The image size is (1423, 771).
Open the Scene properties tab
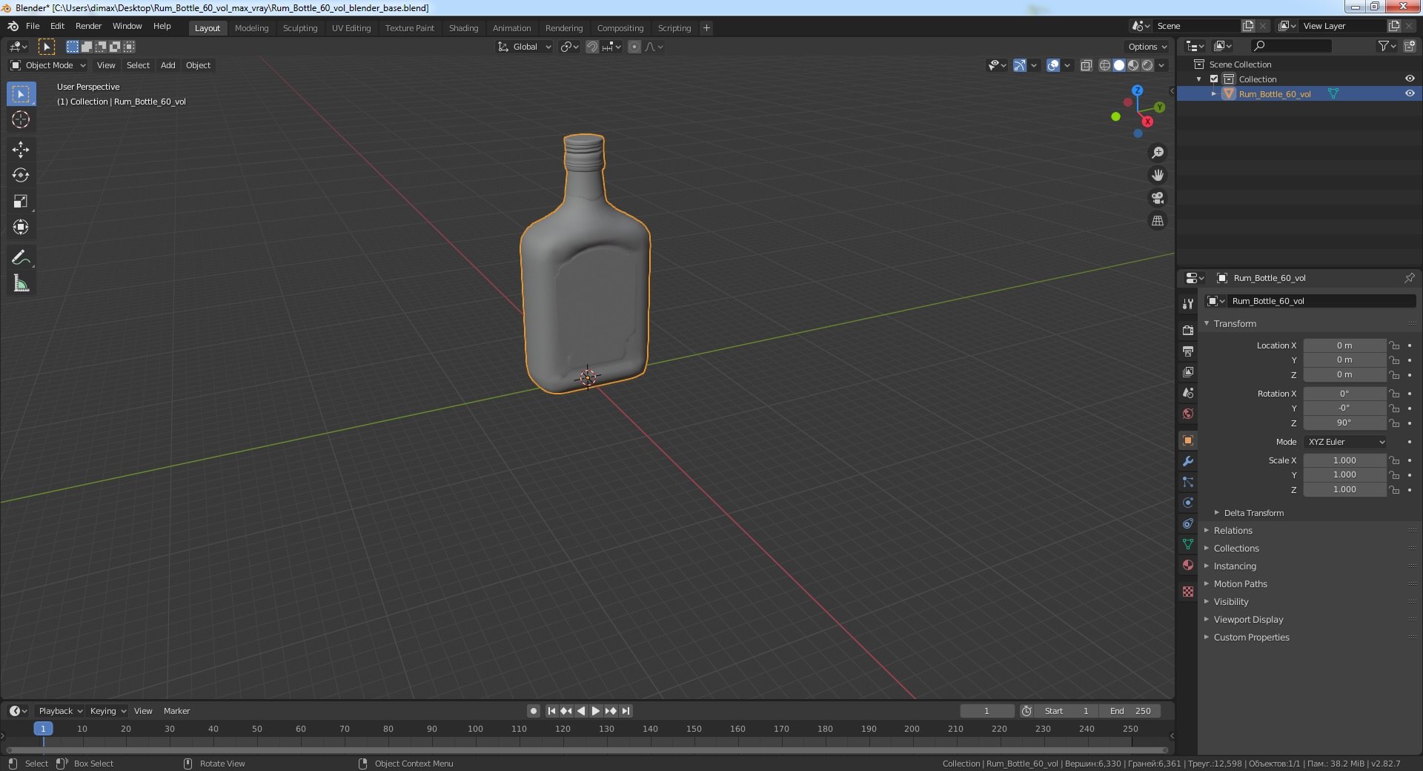(x=1188, y=392)
